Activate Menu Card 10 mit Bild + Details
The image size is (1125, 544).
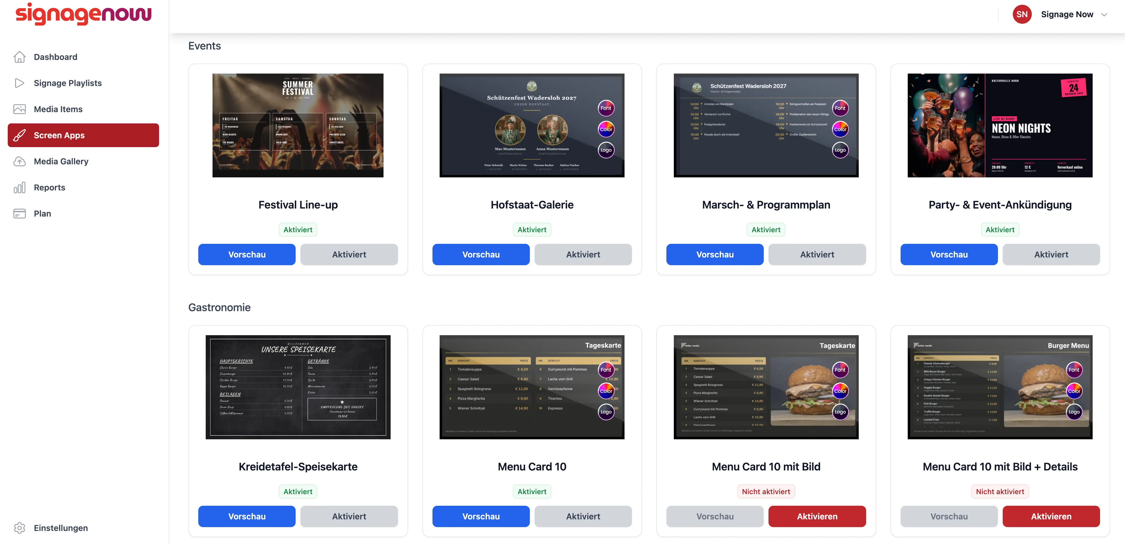pyautogui.click(x=1051, y=516)
